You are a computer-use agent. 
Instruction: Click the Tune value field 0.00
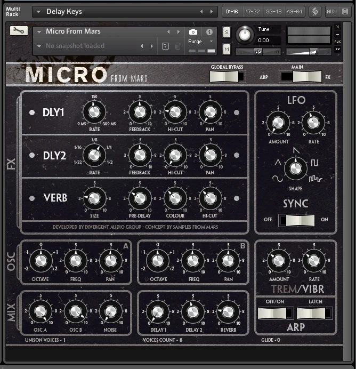269,40
